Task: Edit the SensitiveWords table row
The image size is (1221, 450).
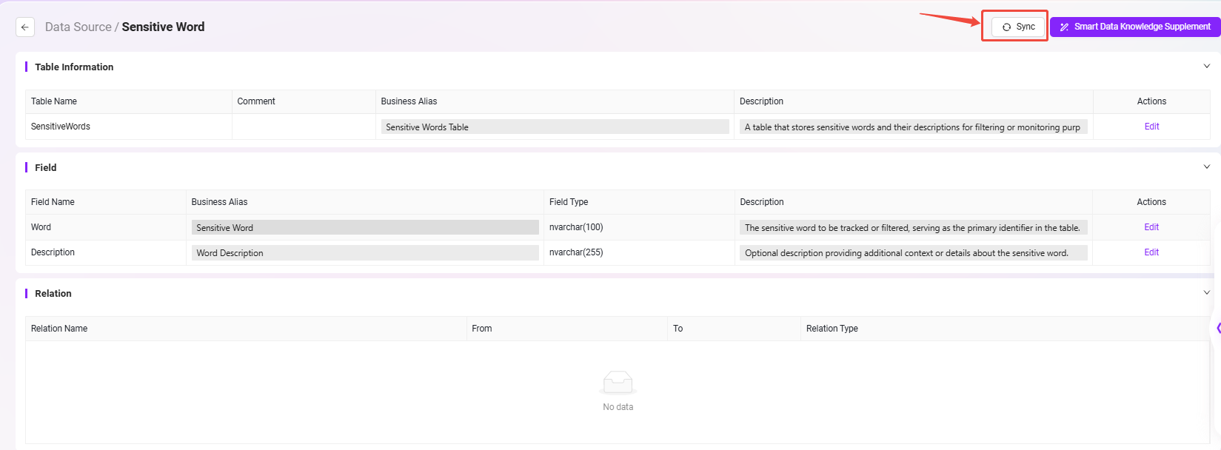Action: [1151, 127]
